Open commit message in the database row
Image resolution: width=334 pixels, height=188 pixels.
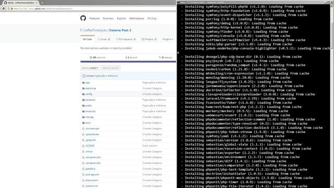coord(154,100)
